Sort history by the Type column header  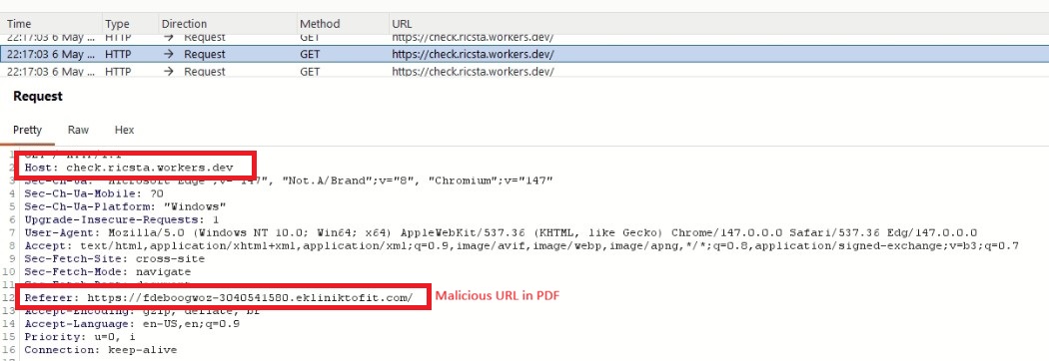117,23
